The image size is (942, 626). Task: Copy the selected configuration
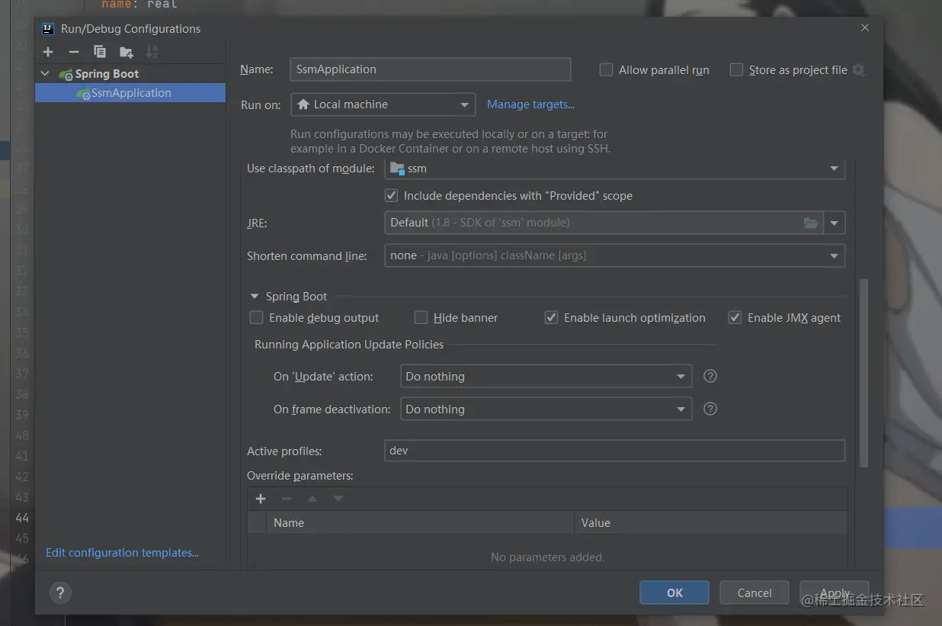click(100, 52)
